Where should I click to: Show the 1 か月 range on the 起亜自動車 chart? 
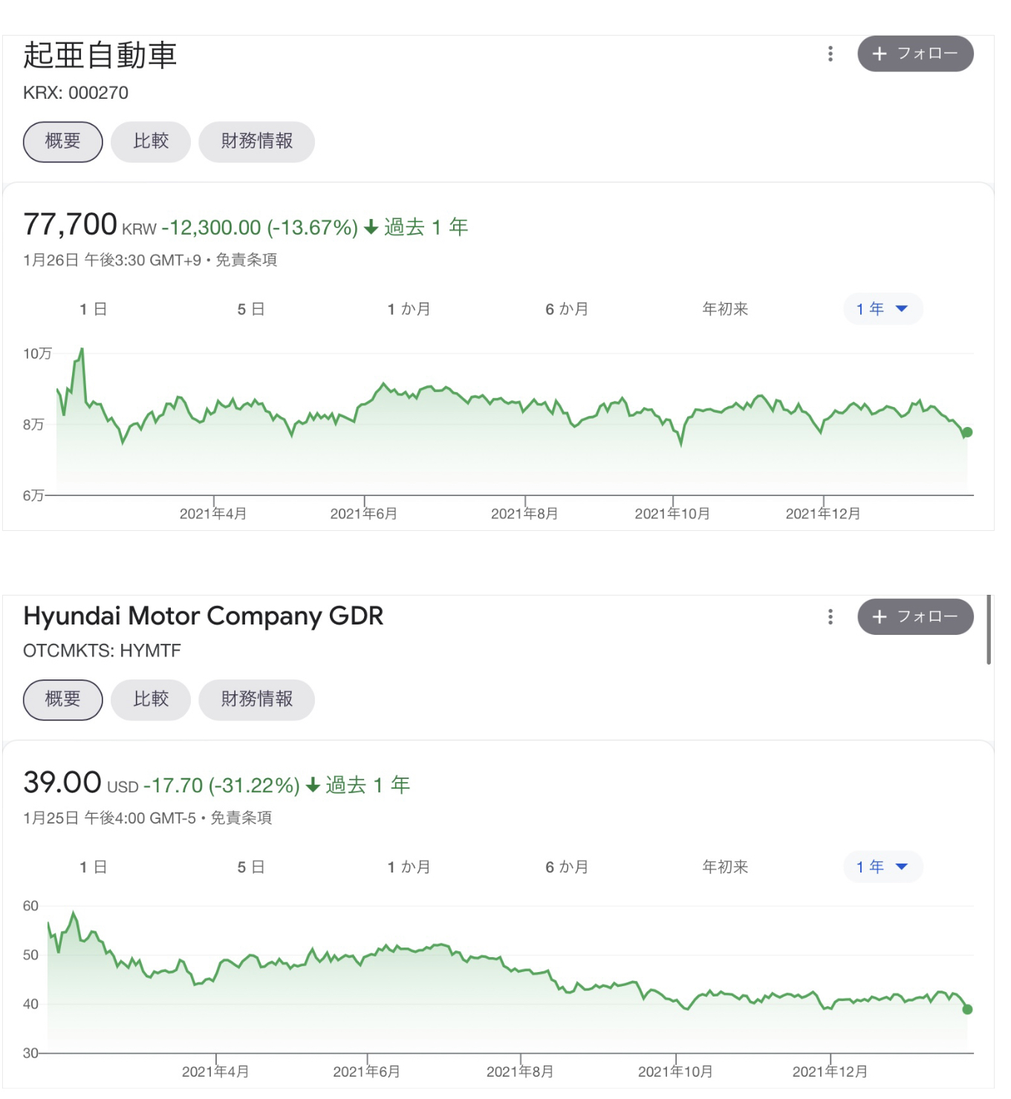[409, 309]
